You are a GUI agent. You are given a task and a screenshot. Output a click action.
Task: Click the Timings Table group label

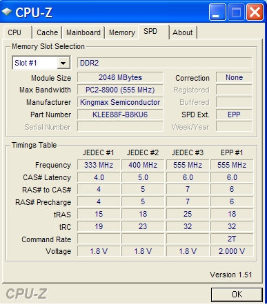tap(34, 145)
